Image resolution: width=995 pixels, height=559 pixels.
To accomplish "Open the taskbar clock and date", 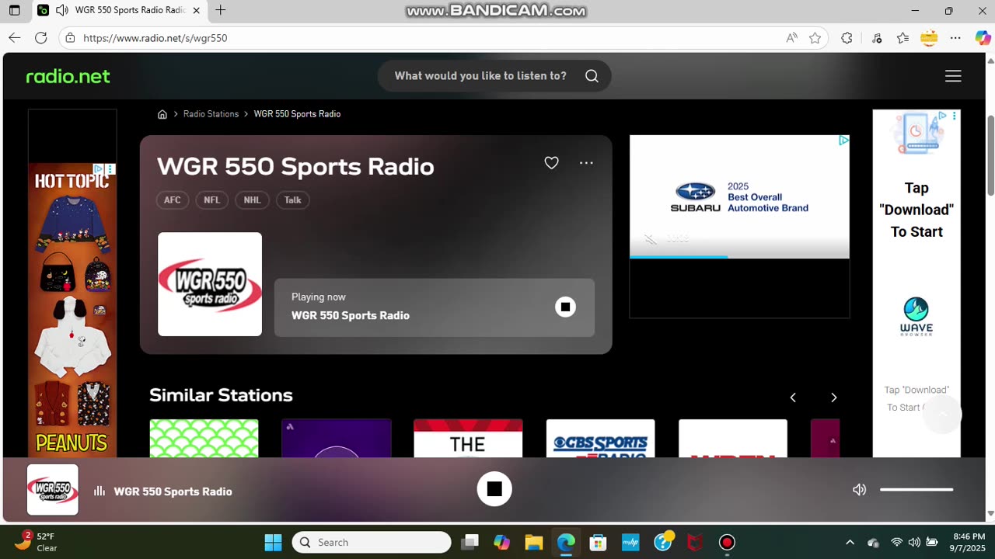I will pyautogui.click(x=969, y=542).
